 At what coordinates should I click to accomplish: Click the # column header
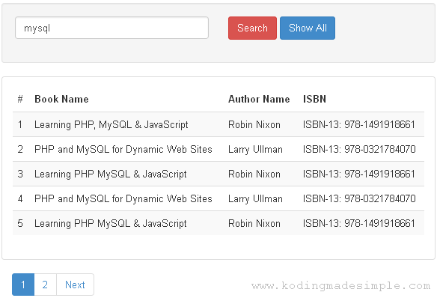tap(20, 99)
